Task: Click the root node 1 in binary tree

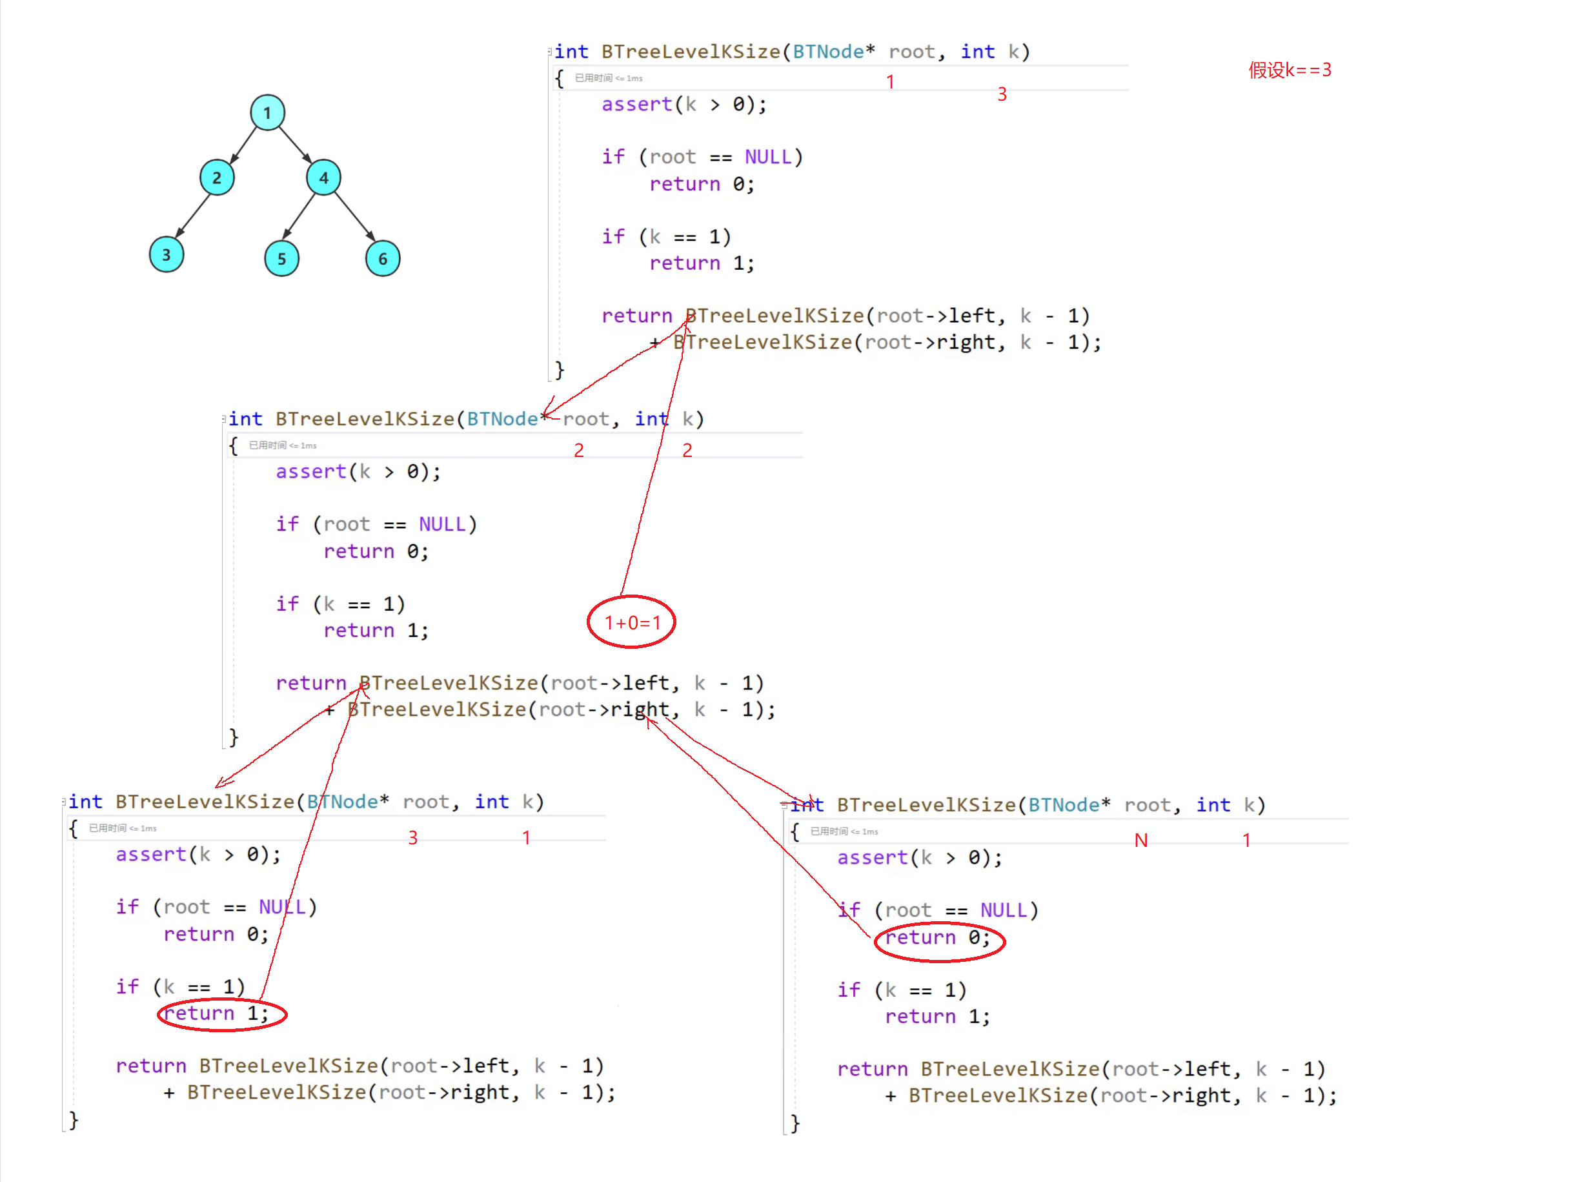Action: 265,113
